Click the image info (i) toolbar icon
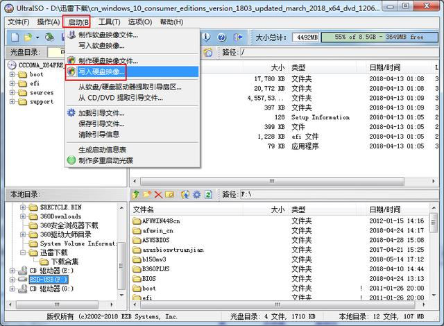 207,37
